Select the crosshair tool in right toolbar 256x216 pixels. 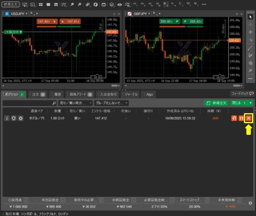point(250,24)
